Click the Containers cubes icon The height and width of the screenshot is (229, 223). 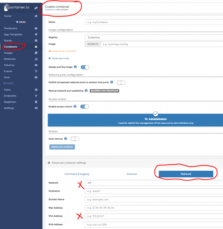pyautogui.click(x=36, y=47)
